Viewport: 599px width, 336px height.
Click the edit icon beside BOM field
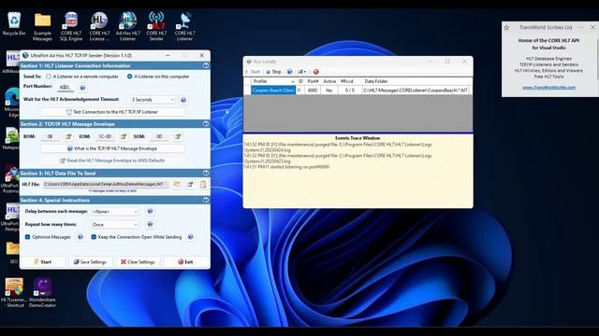[x=68, y=136]
